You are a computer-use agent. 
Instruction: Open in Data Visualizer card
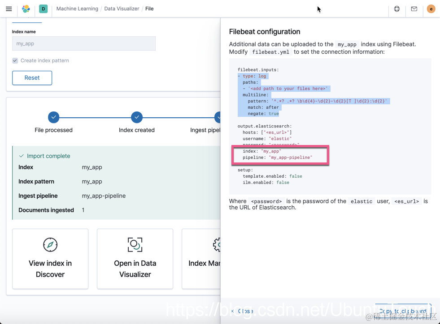click(x=135, y=259)
